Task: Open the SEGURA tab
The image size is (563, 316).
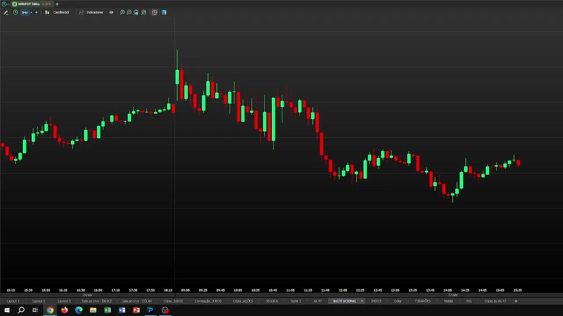Action: pos(272,301)
